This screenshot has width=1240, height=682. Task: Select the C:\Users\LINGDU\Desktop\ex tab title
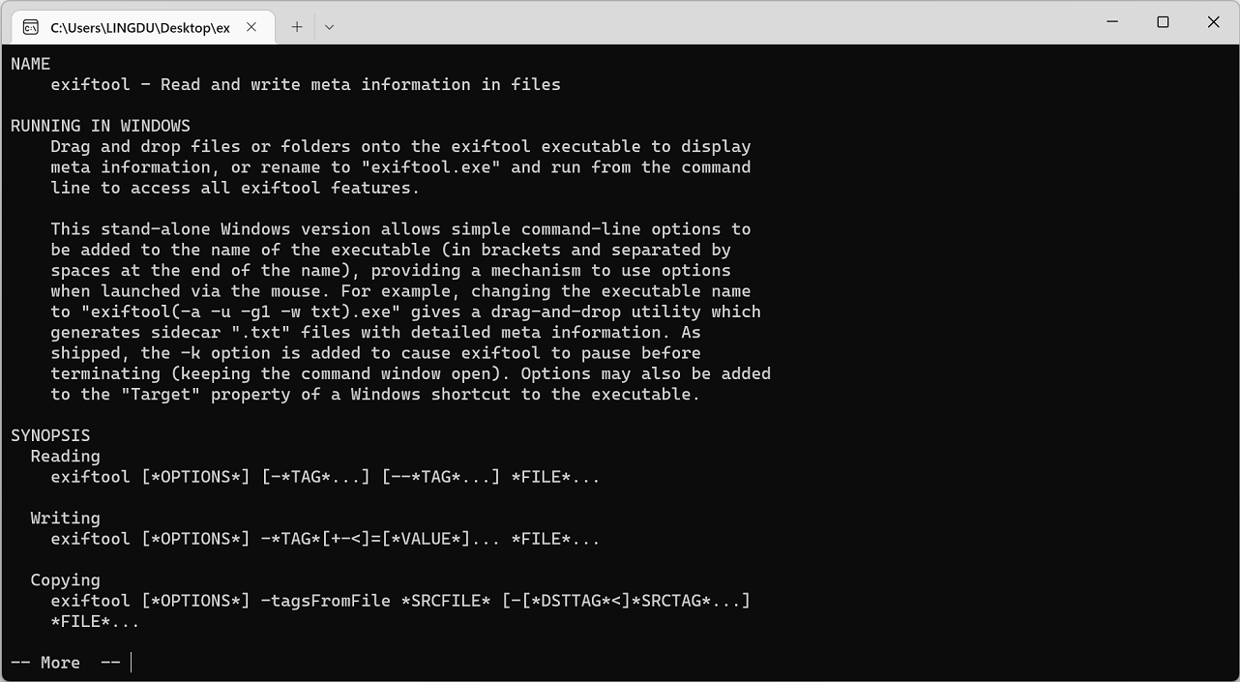140,27
